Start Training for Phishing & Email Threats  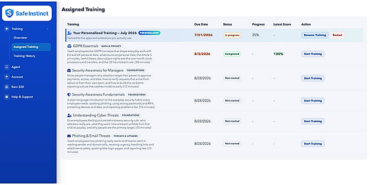[313, 144]
